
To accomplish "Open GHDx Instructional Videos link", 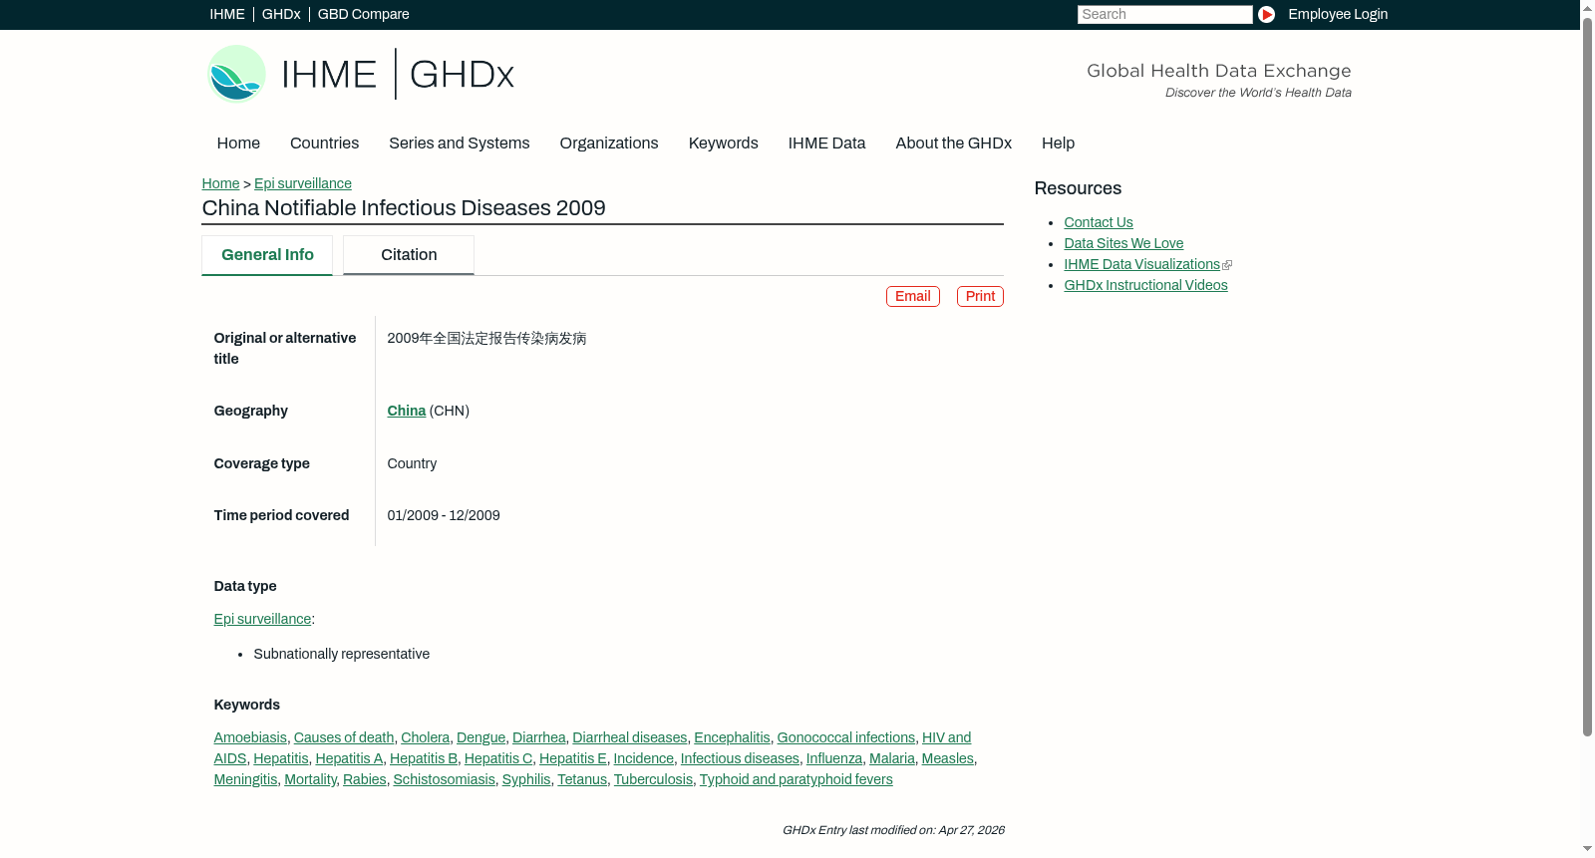I will click(1145, 285).
